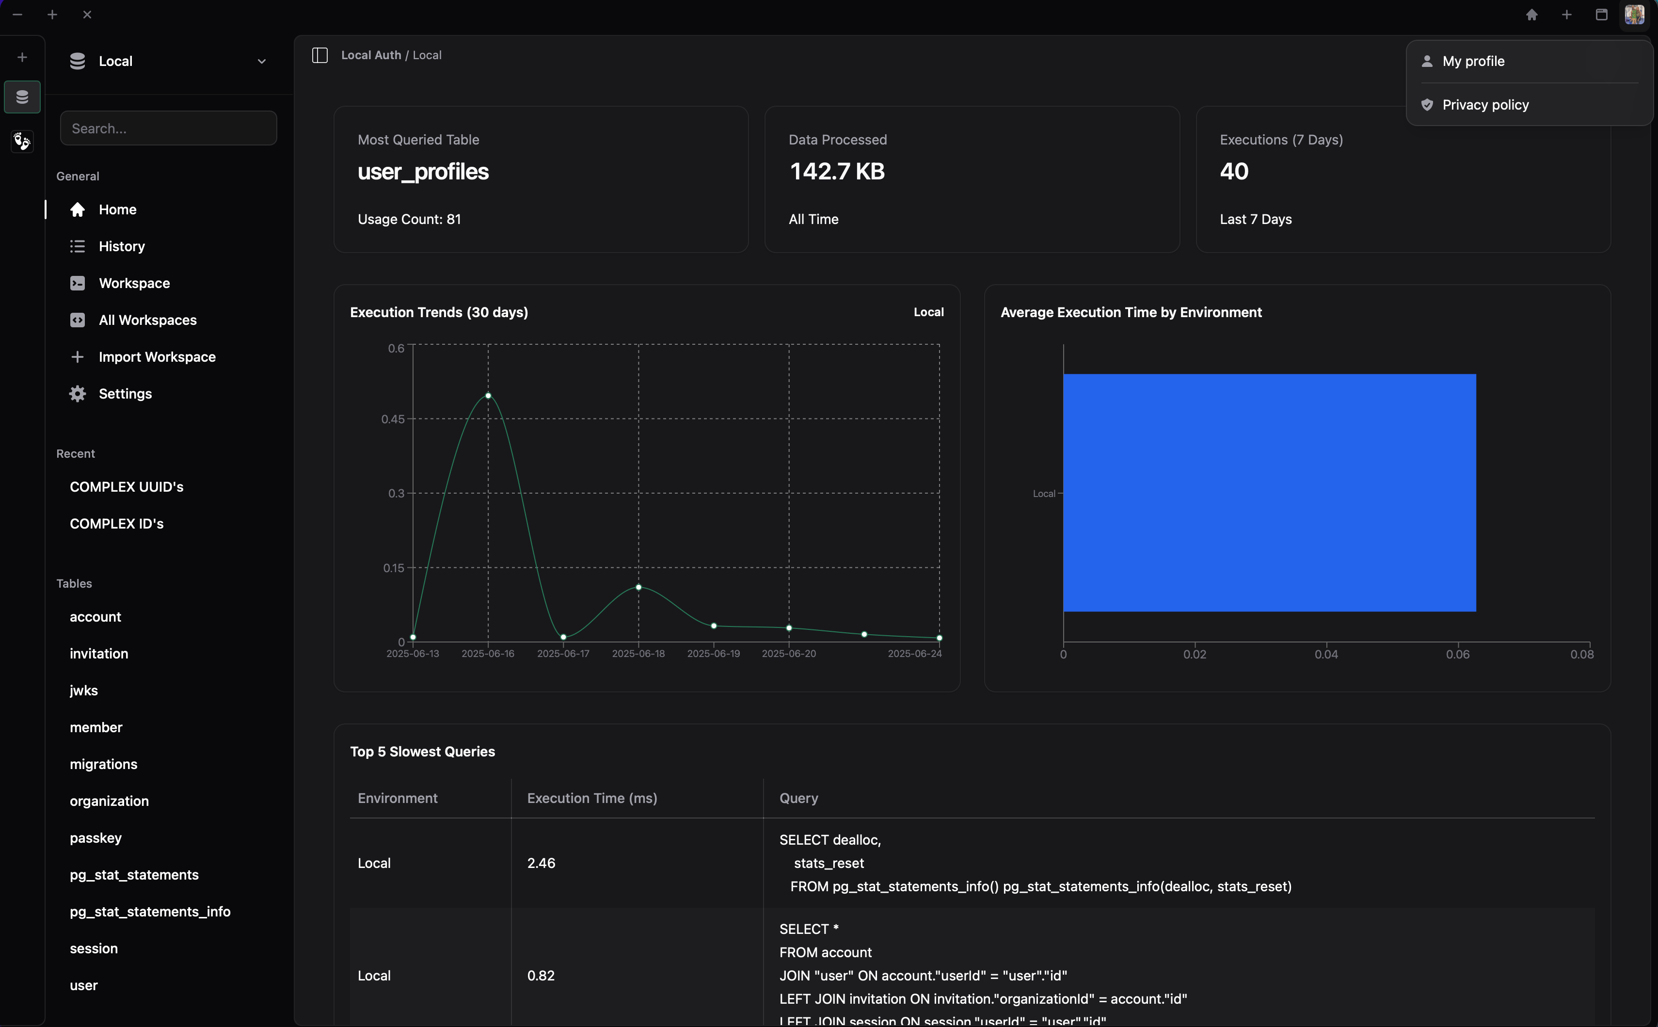The width and height of the screenshot is (1658, 1027).
Task: Click the Execution Time (ms) column header
Action: [x=592, y=799]
